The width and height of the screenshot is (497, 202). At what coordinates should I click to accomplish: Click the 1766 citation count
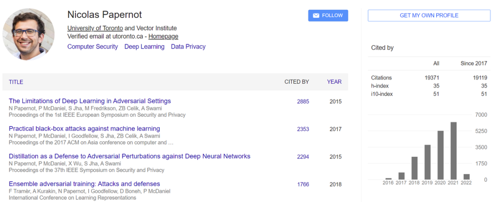click(x=303, y=185)
